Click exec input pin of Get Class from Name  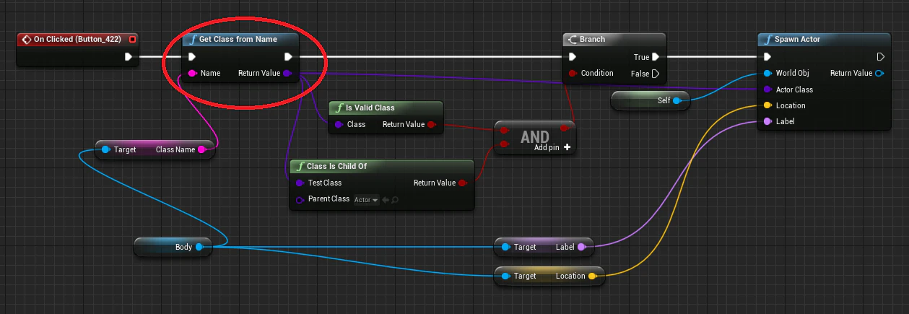point(191,56)
